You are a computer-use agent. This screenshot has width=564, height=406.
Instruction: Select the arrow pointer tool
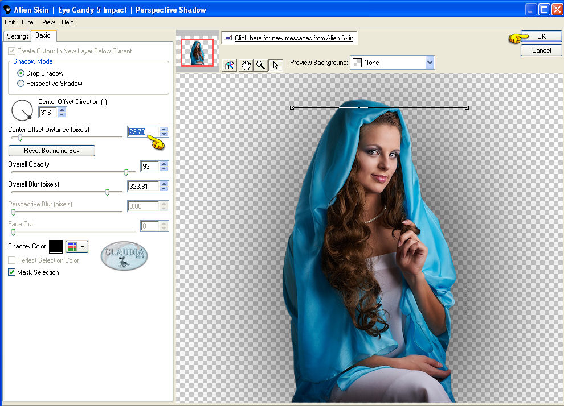point(276,65)
